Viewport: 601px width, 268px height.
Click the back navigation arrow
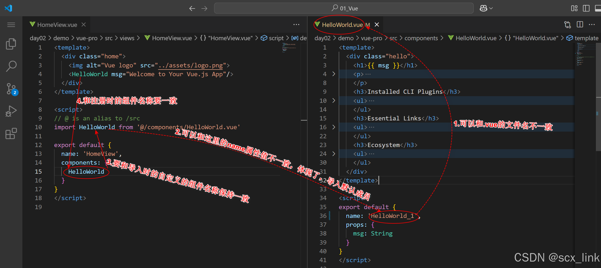(x=192, y=8)
